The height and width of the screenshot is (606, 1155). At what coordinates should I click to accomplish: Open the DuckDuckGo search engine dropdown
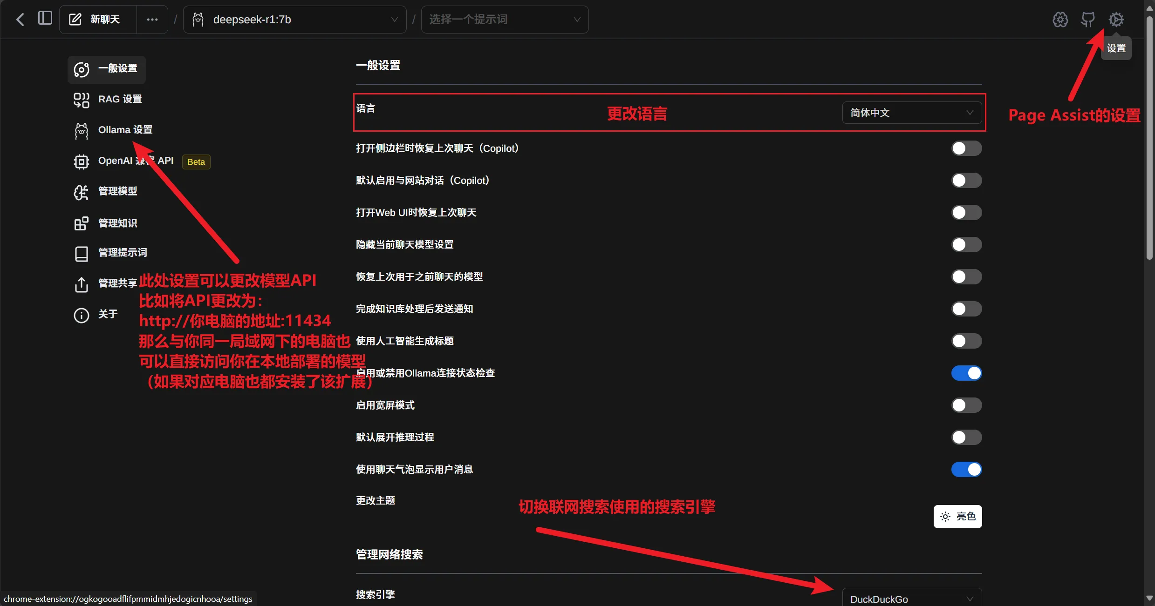pos(912,598)
